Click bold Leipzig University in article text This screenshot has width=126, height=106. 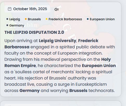click(58, 41)
